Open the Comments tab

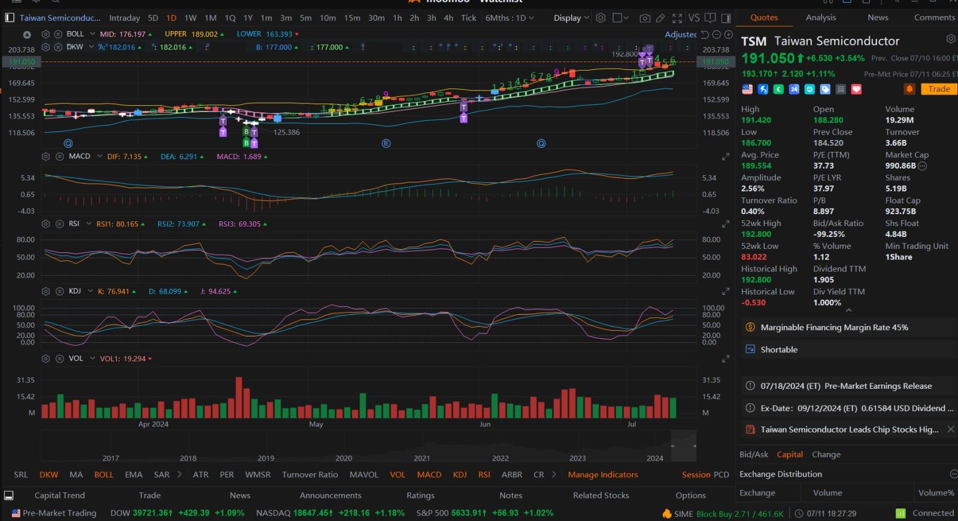[x=935, y=17]
